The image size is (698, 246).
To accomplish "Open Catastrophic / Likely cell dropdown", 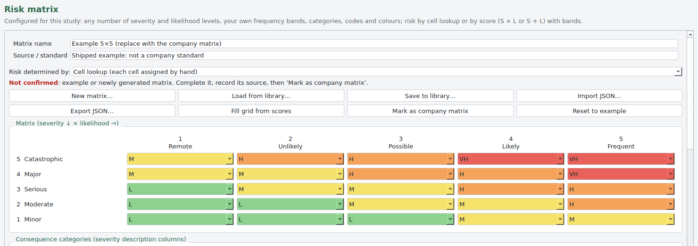I will [x=511, y=159].
